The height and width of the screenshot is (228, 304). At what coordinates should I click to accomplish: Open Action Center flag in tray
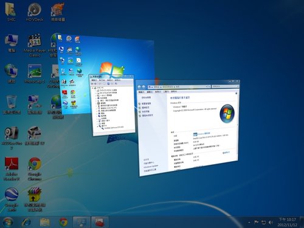(x=256, y=223)
